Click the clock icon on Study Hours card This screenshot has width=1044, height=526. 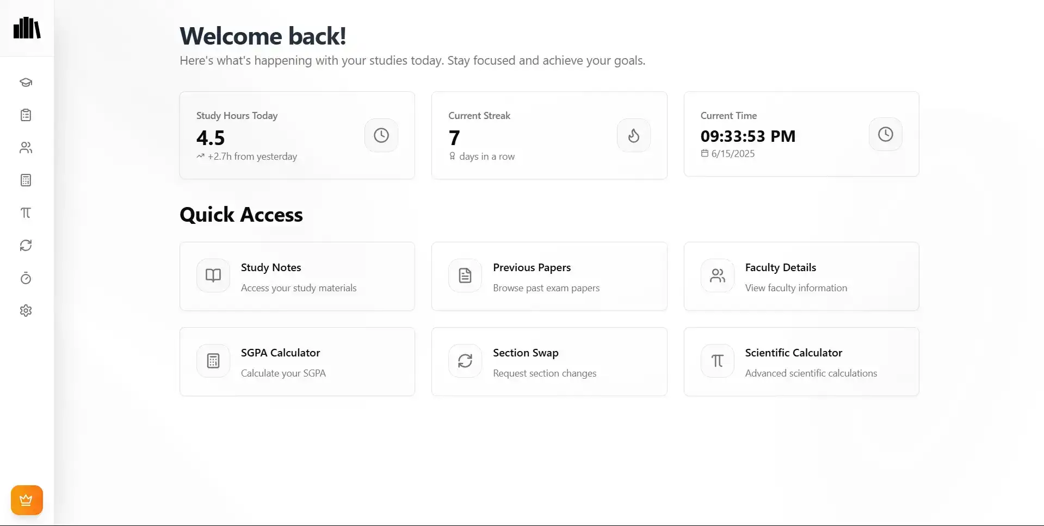click(381, 135)
